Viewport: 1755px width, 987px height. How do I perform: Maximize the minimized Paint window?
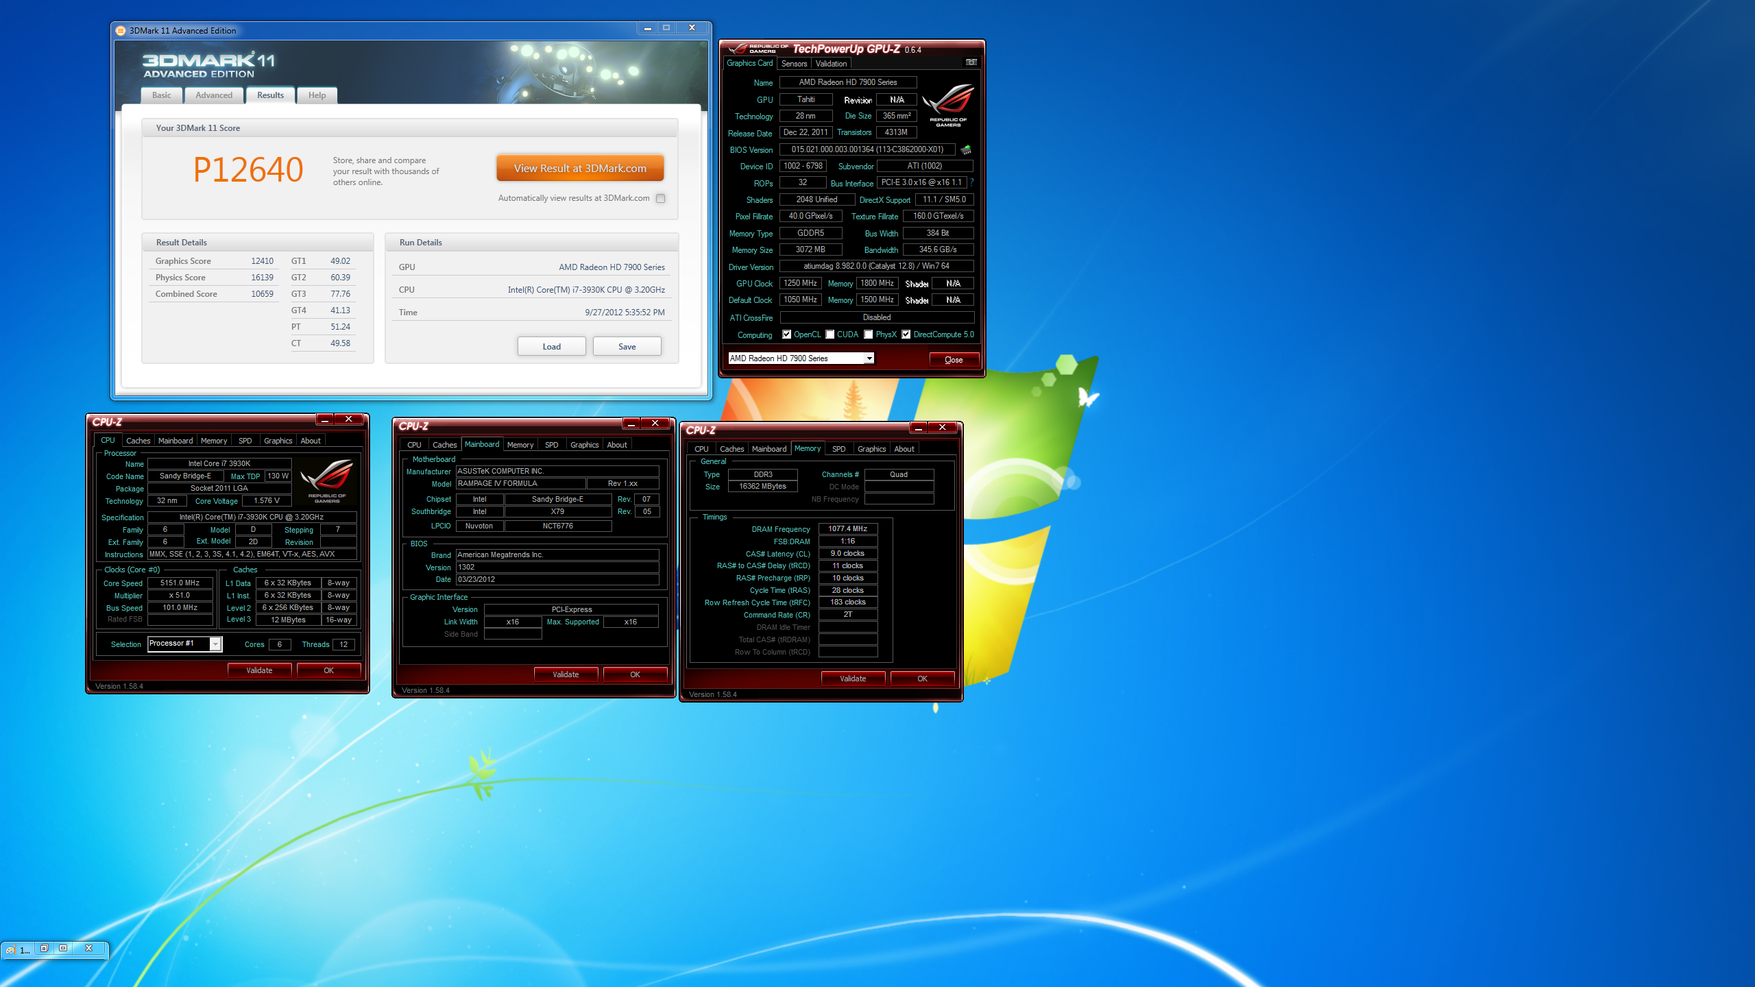[63, 948]
